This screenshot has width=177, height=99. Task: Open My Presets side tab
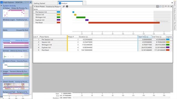pyautogui.click(x=175, y=26)
